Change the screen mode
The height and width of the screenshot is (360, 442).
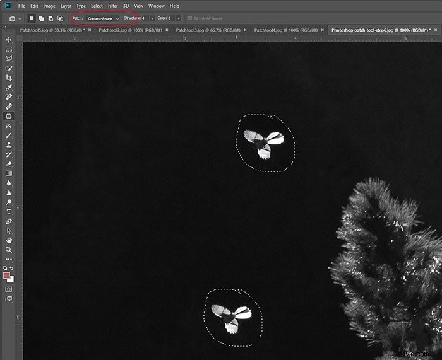coord(9,299)
